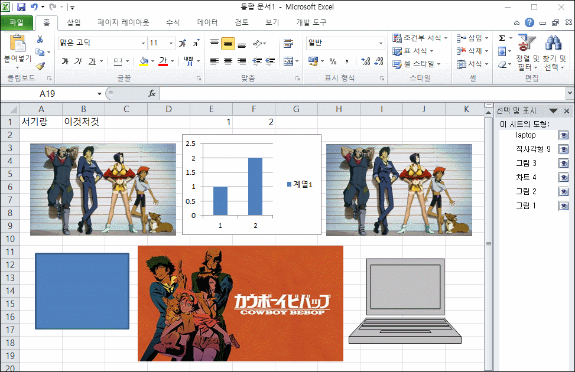Switch to the Page Layout tab
The image size is (575, 372).
123,22
